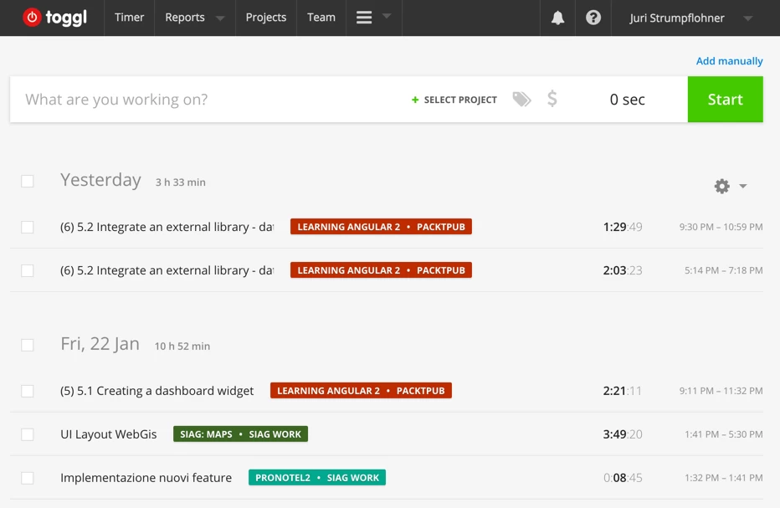Check the 2:03:23 Integrate external library entry
The width and height of the screenshot is (780, 508).
[28, 270]
